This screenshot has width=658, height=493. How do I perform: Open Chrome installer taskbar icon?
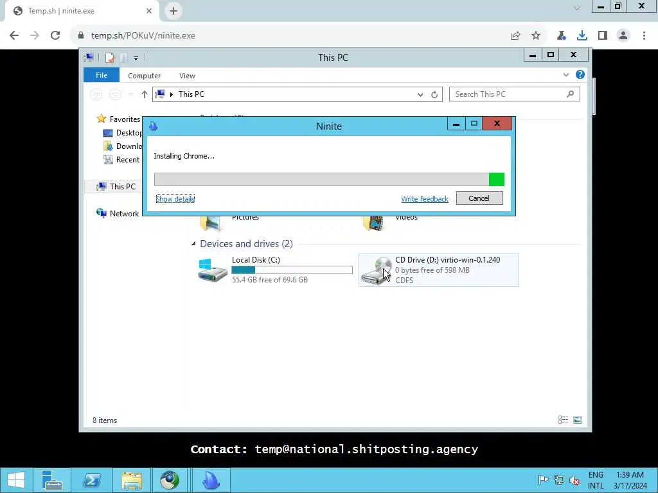tap(170, 480)
